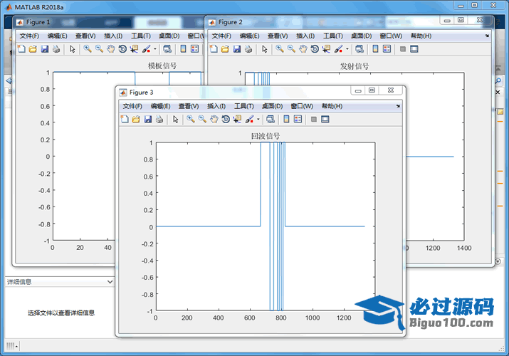Click Zoom Out tool in Figure 2
The height and width of the screenshot is (356, 509).
(x=291, y=49)
